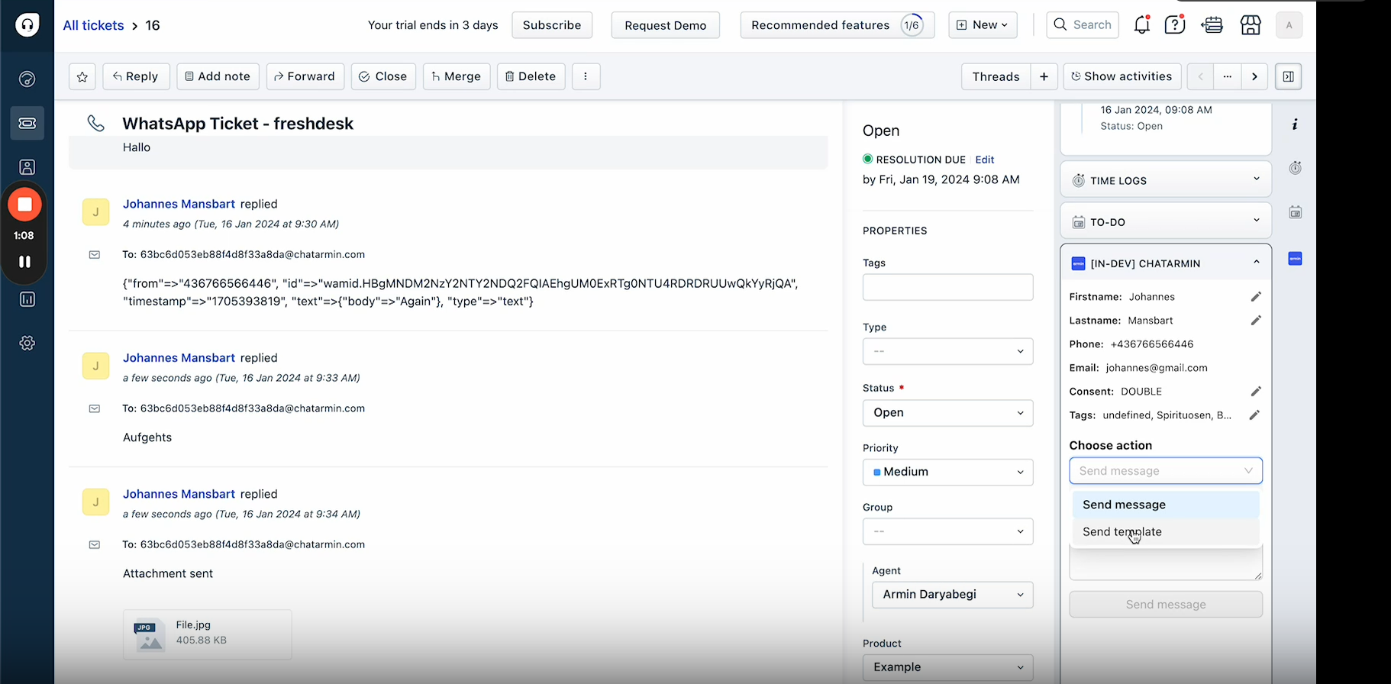
Task: Edit Firstname with pencil icon
Action: coord(1255,297)
